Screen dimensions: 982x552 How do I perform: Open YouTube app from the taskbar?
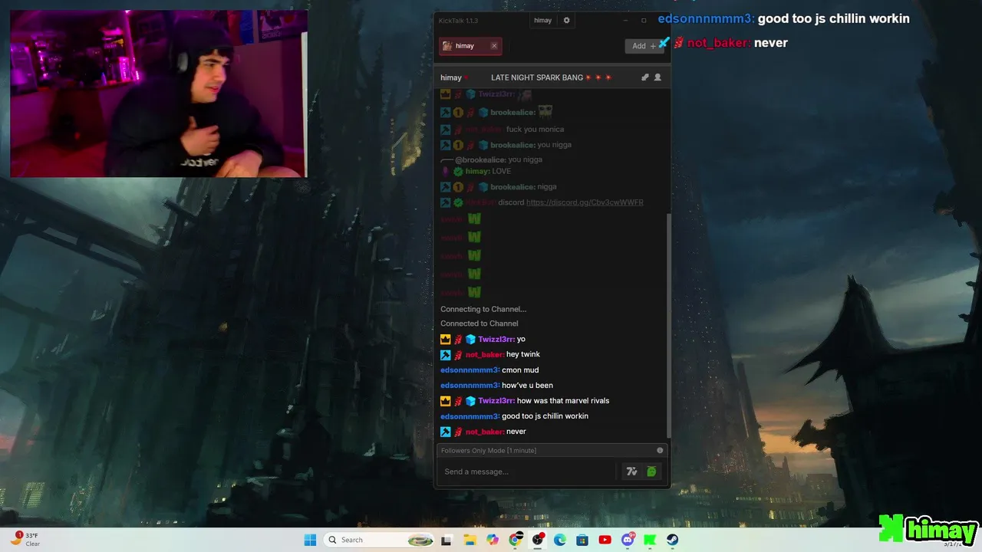pyautogui.click(x=605, y=540)
